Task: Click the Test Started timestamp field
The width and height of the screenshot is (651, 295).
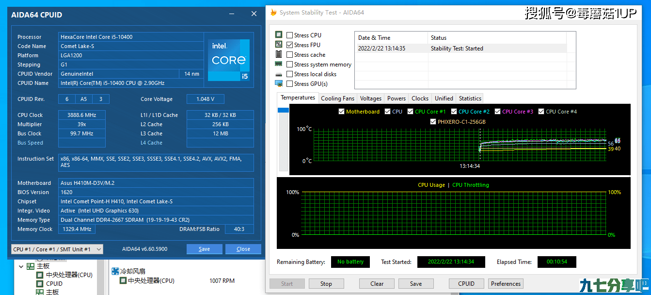Action: (451, 262)
